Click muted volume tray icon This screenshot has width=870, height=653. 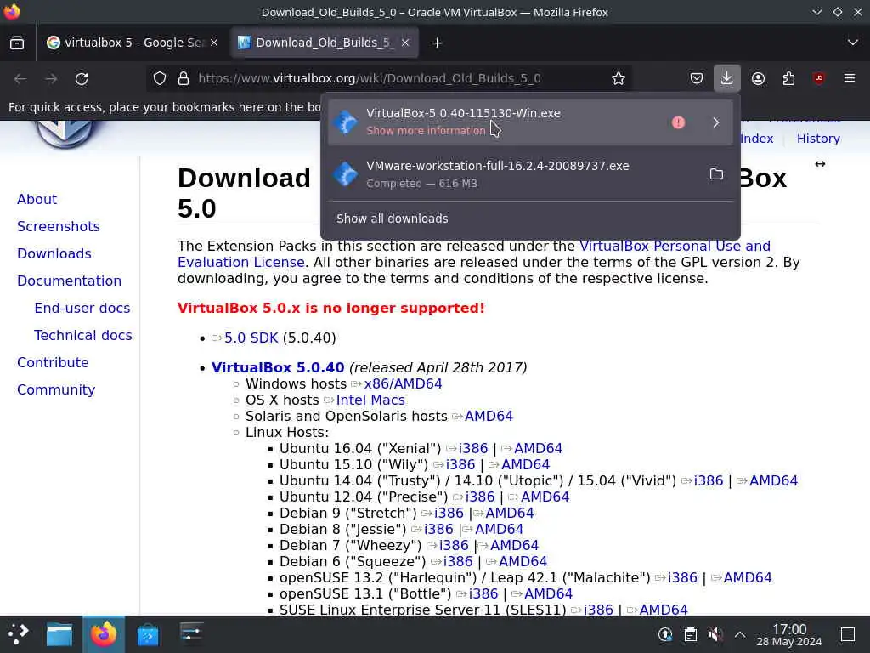pos(715,634)
